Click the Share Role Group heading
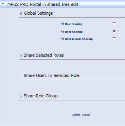 point(41,96)
